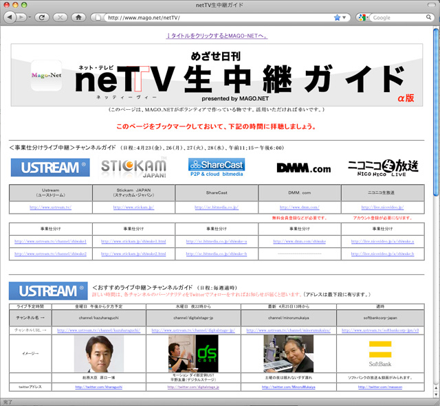Screen dimensions: 440x406
Task: Click the search magnifier icon
Action: [428, 17]
